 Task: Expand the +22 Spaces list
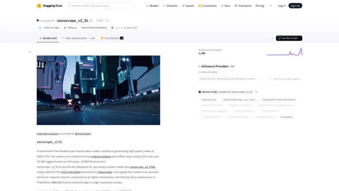click(286, 117)
